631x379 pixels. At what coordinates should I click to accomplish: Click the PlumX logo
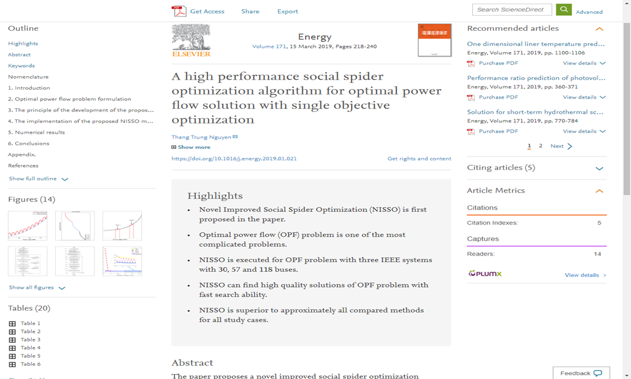click(485, 274)
